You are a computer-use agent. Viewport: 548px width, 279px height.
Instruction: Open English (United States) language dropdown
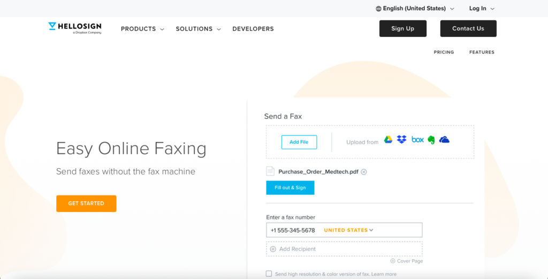tap(415, 9)
